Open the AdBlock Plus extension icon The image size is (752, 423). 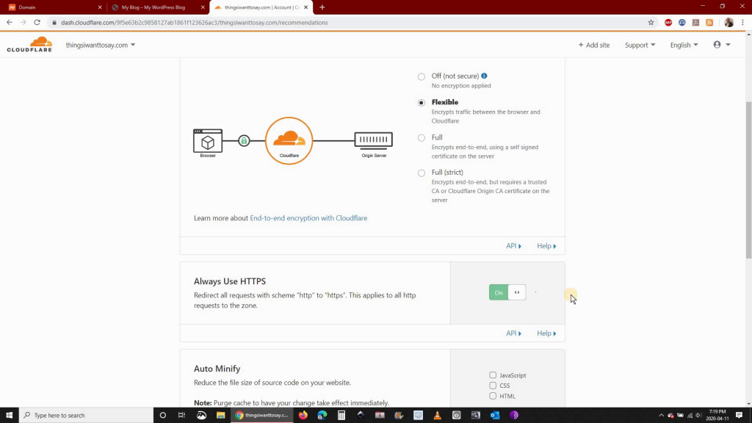point(668,23)
